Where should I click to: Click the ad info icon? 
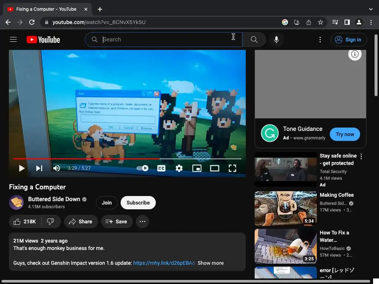[x=355, y=54]
